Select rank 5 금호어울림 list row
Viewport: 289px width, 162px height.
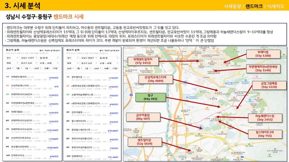pyautogui.click(x=92, y=113)
